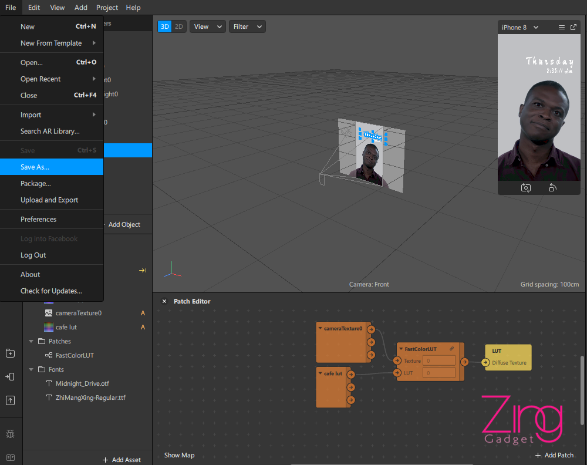This screenshot has height=465, width=587.
Task: Click Show Map in Patch Editor
Action: [179, 455]
